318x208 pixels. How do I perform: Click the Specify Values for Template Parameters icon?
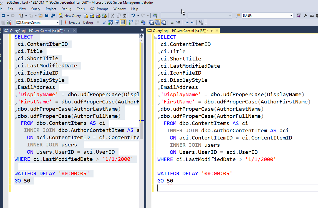tap(201, 22)
